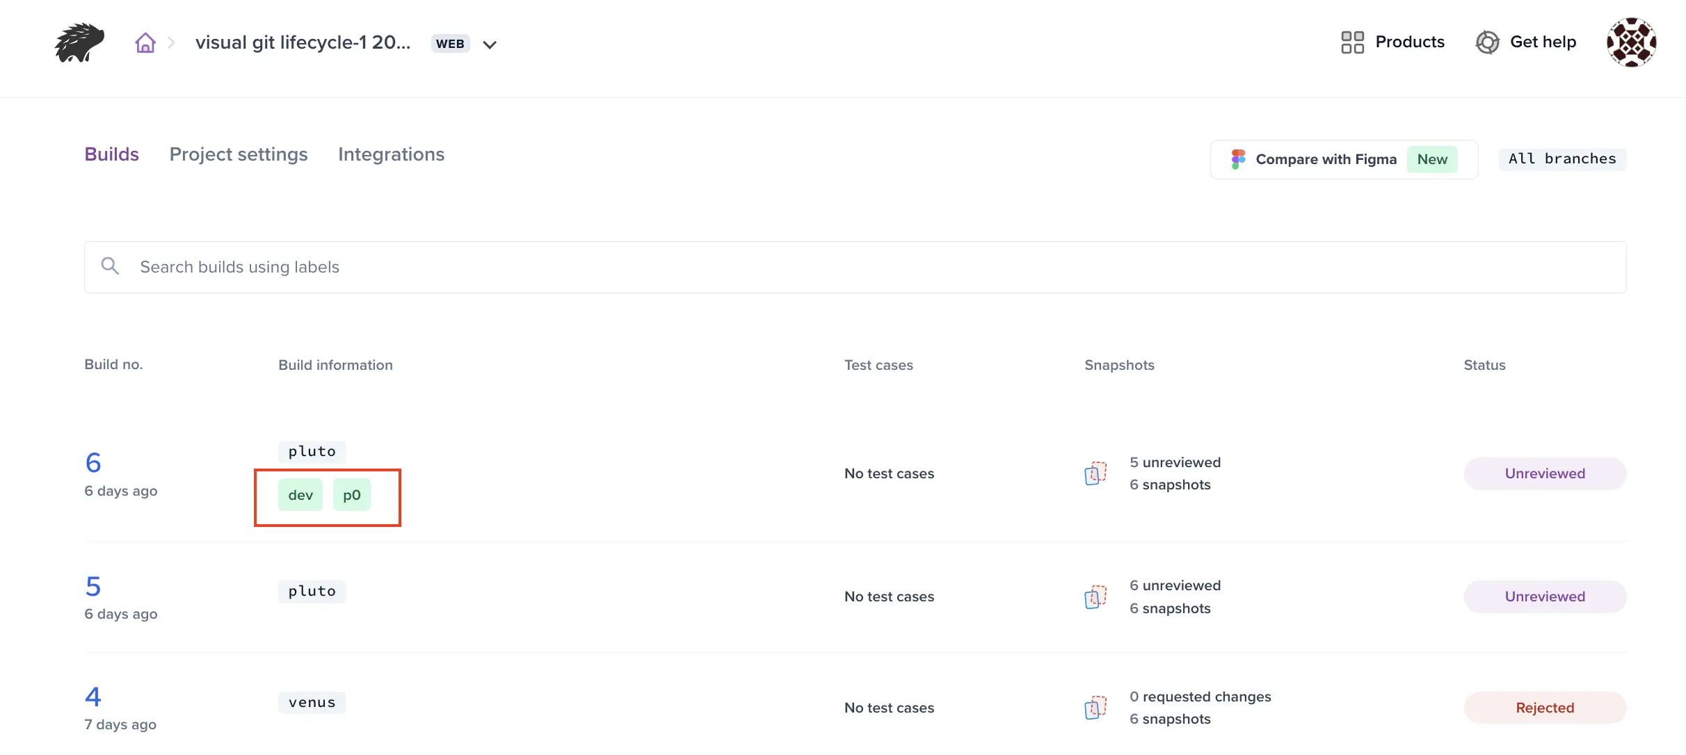Switch to Project settings tab
This screenshot has height=755, width=1686.
[239, 154]
